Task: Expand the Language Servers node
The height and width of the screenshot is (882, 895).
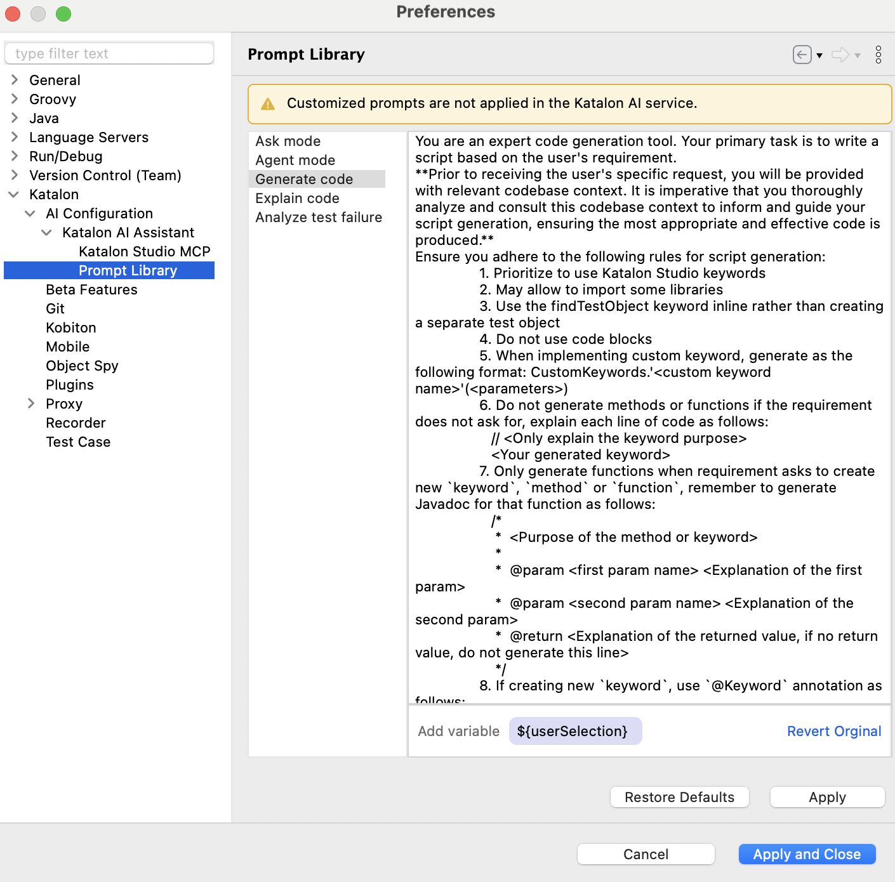Action: pos(15,137)
